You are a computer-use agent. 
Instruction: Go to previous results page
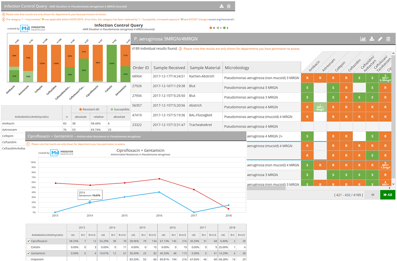pos(373,195)
